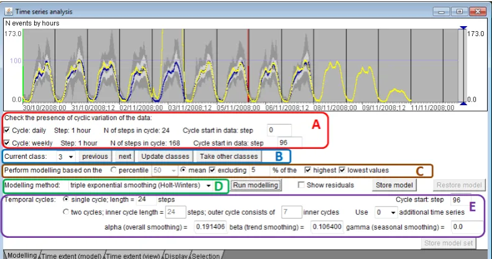Open the Display tab
492x259 pixels.
pyautogui.click(x=177, y=255)
